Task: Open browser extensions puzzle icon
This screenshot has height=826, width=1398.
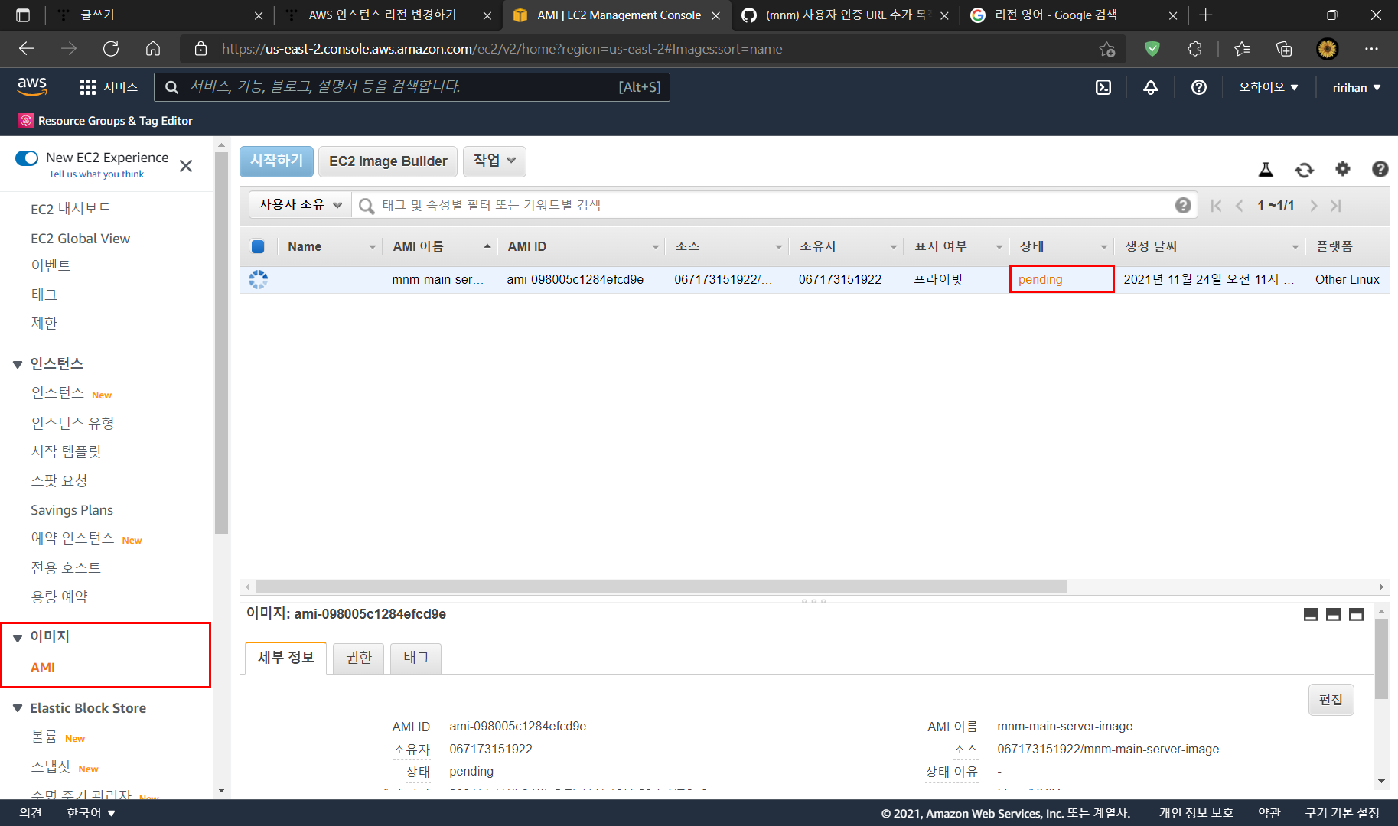Action: point(1195,49)
